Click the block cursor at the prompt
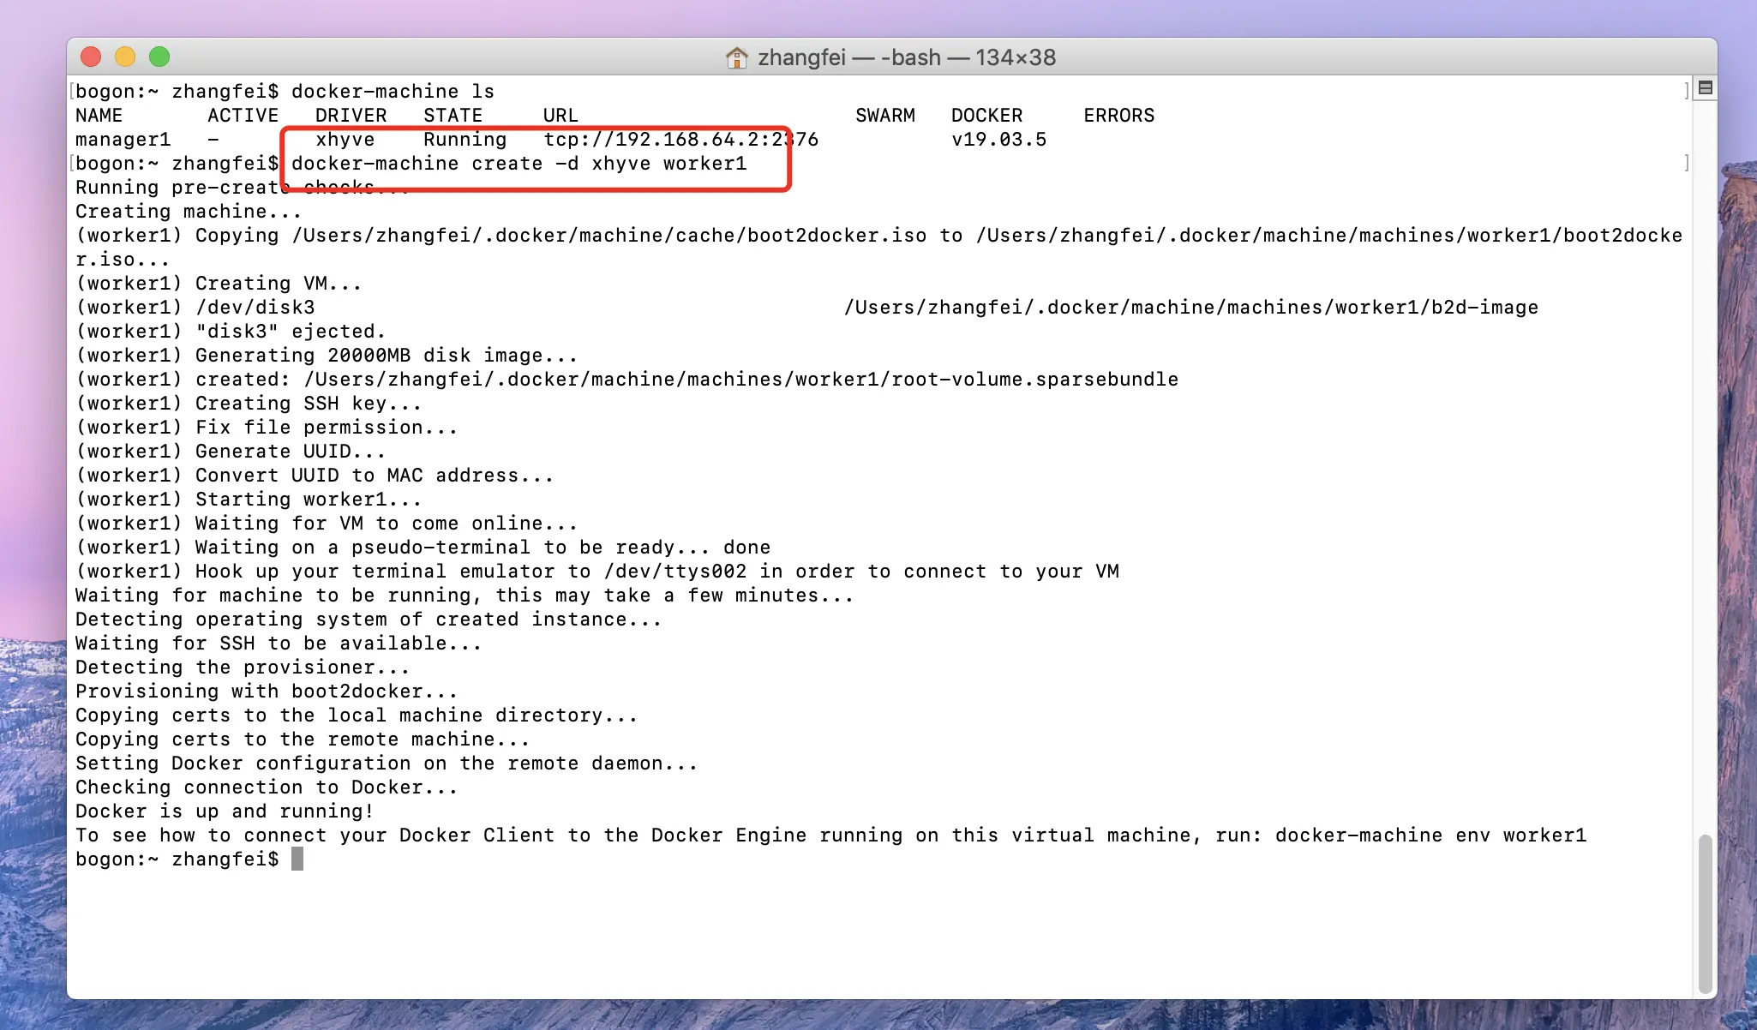1757x1030 pixels. pos(297,859)
